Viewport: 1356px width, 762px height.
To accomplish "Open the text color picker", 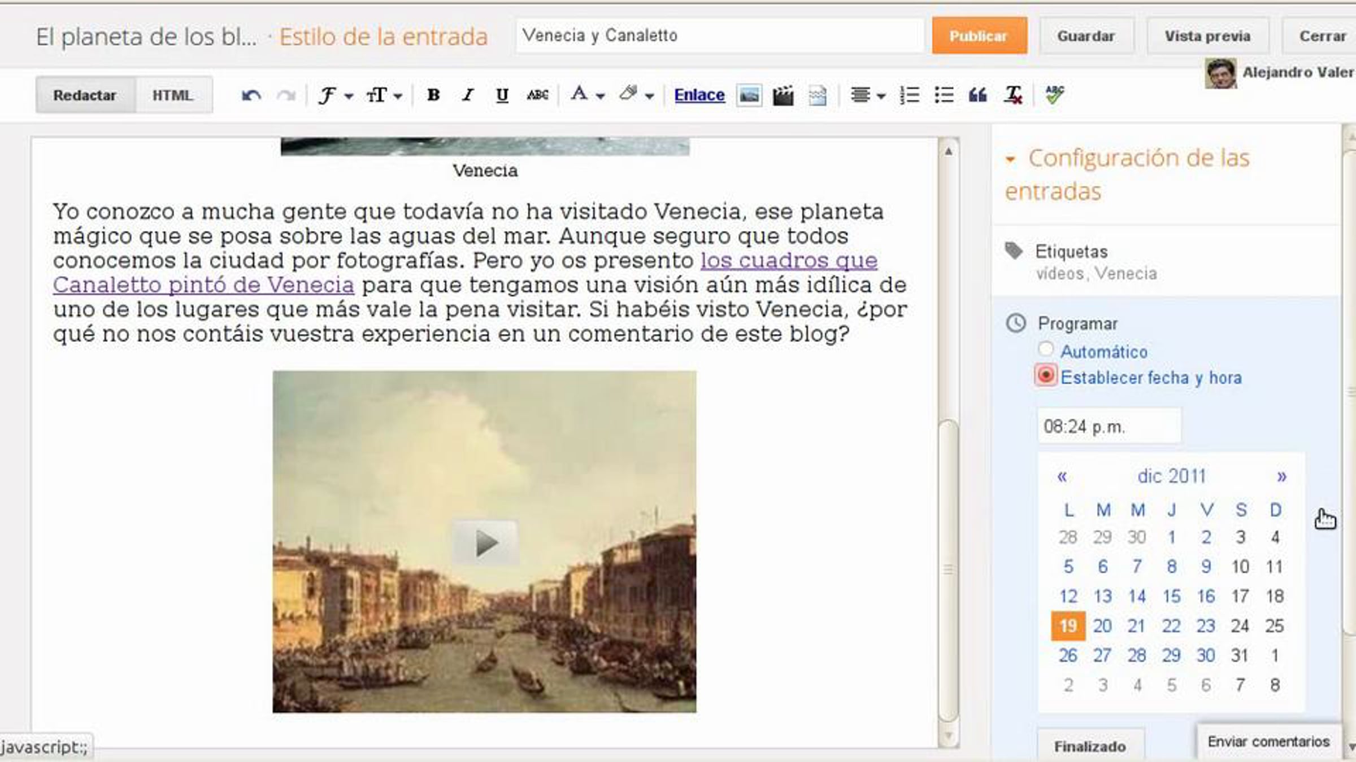I will click(x=588, y=95).
